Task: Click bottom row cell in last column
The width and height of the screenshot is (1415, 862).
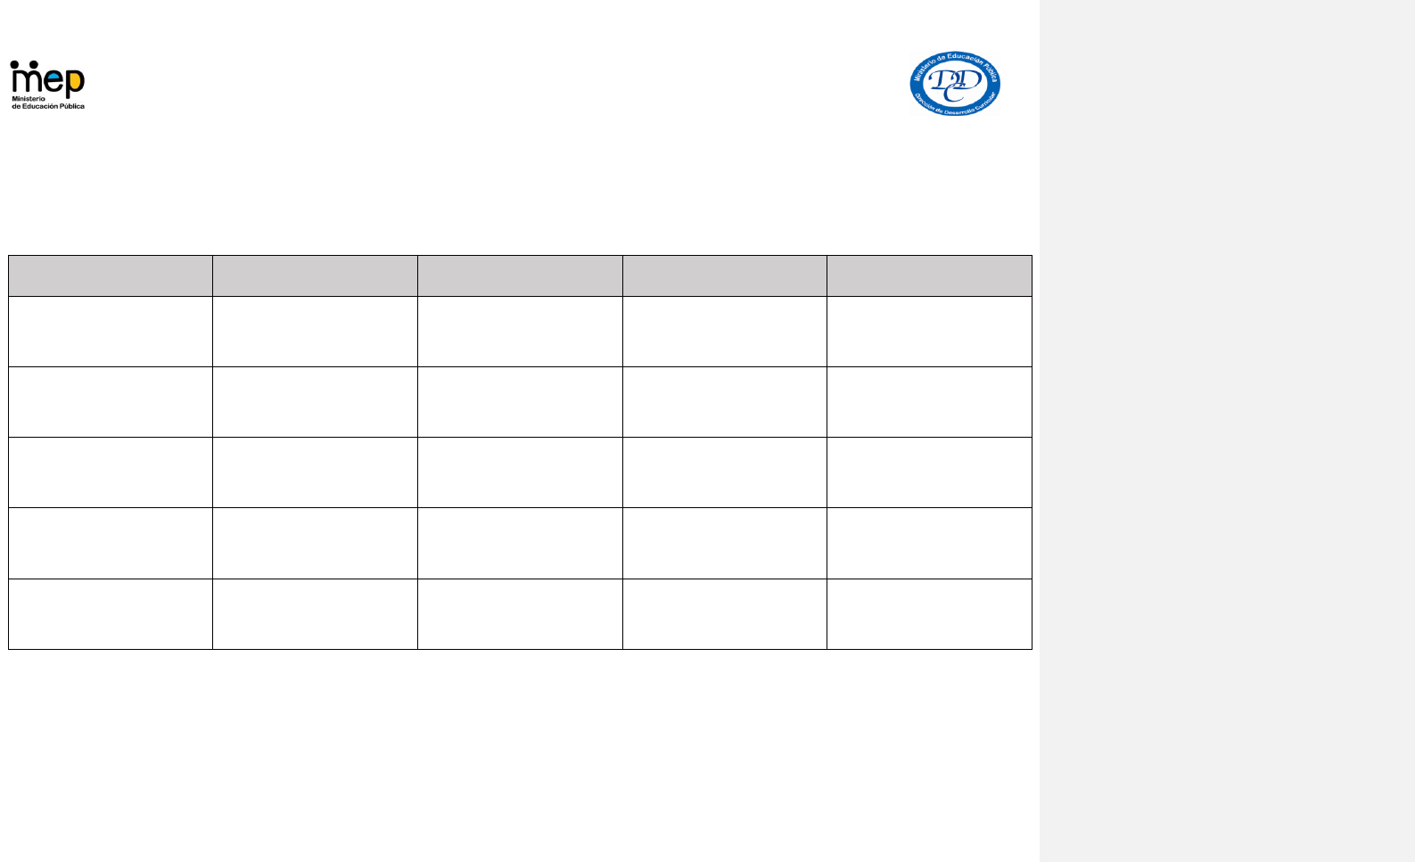Action: coord(929,614)
